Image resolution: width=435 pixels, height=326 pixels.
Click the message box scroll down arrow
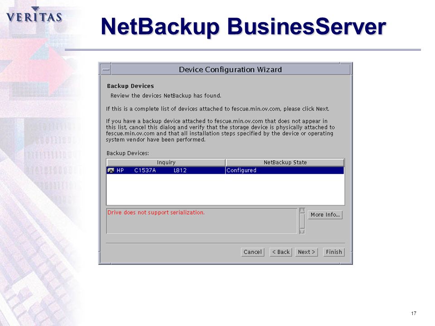pyautogui.click(x=302, y=231)
